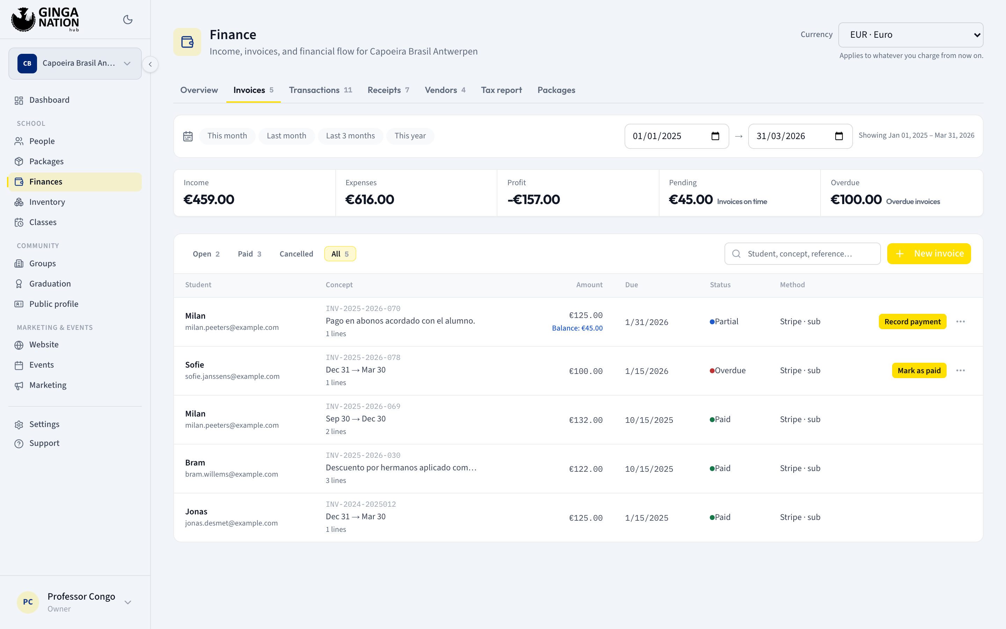Switch to Receipts tab

click(x=388, y=90)
